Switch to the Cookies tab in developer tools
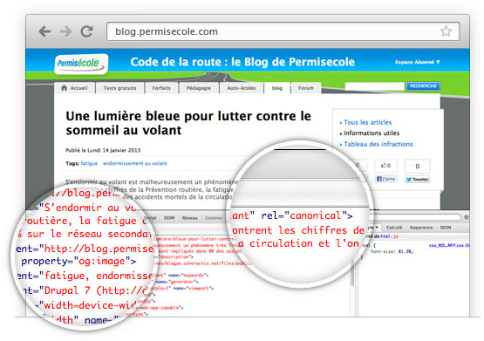 pos(214,218)
